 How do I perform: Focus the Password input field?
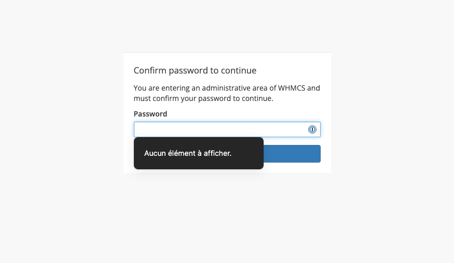[x=218, y=129]
